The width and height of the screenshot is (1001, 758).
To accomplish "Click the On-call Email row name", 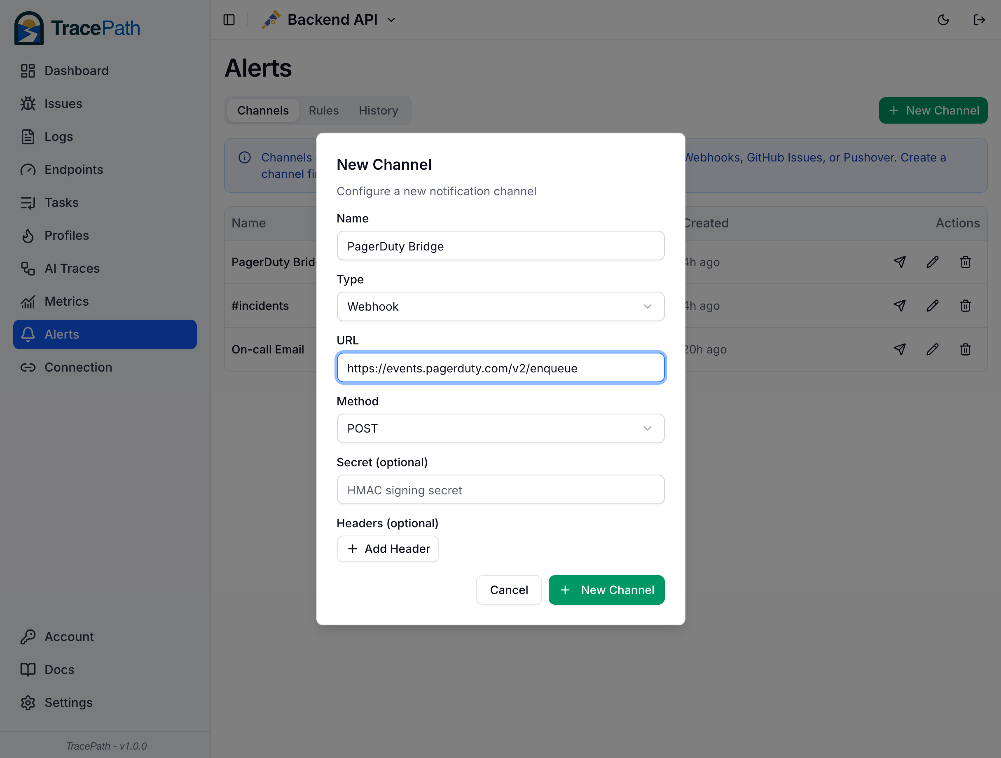I will (268, 349).
